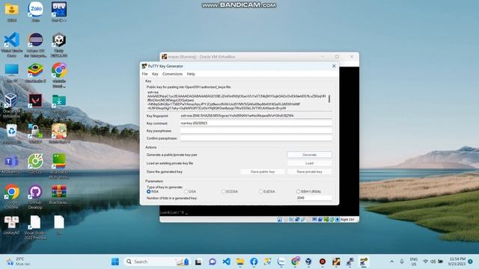The height and width of the screenshot is (269, 479).
Task: Open the taskbar clock and date
Action: (457, 262)
